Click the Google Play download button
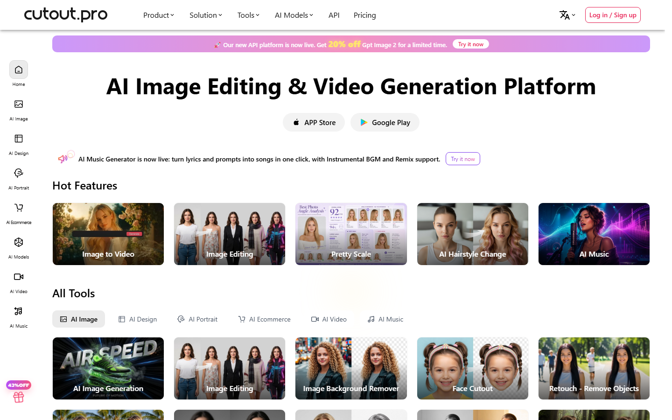Viewport: 672px width, 420px height. 385,122
